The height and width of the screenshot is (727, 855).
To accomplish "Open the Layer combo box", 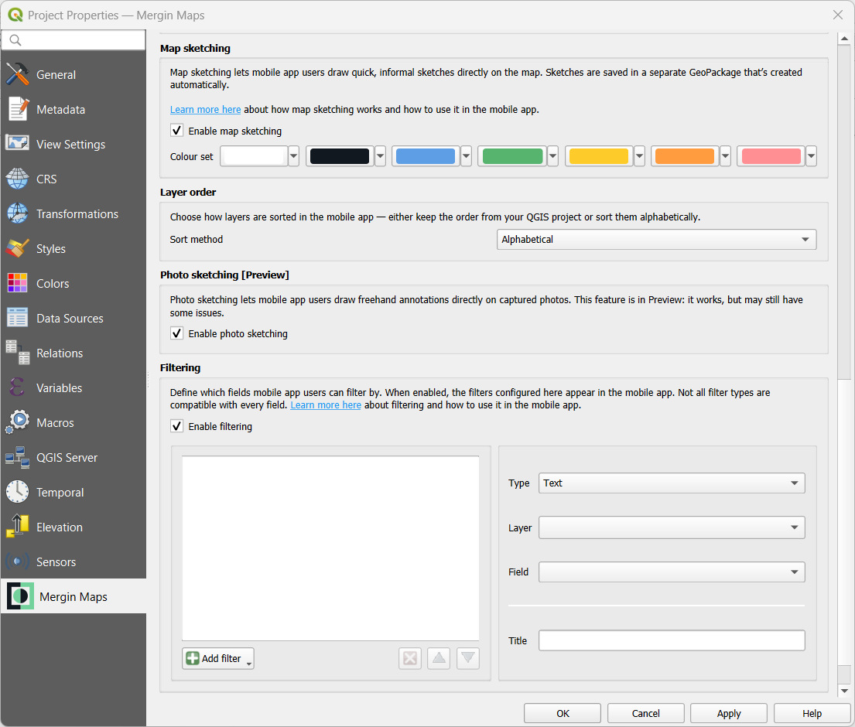I will 672,527.
